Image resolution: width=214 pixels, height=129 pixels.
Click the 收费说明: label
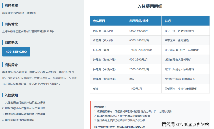[100, 107]
